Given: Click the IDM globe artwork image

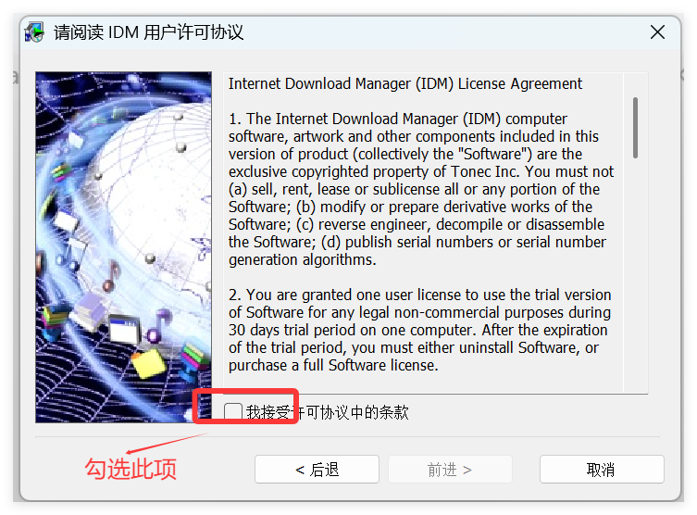Looking at the screenshot, I should point(124,246).
